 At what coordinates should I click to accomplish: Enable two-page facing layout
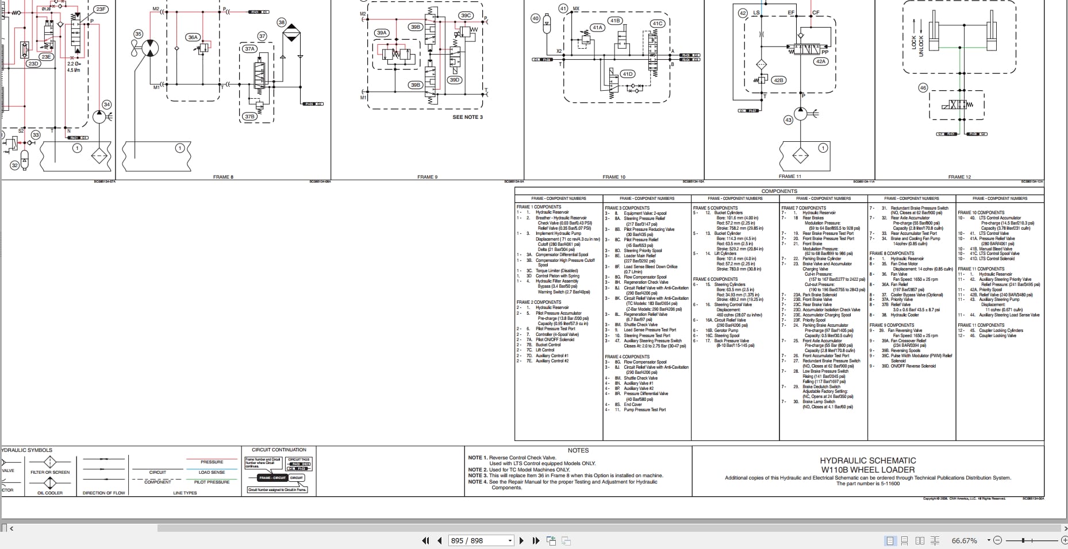pos(920,540)
